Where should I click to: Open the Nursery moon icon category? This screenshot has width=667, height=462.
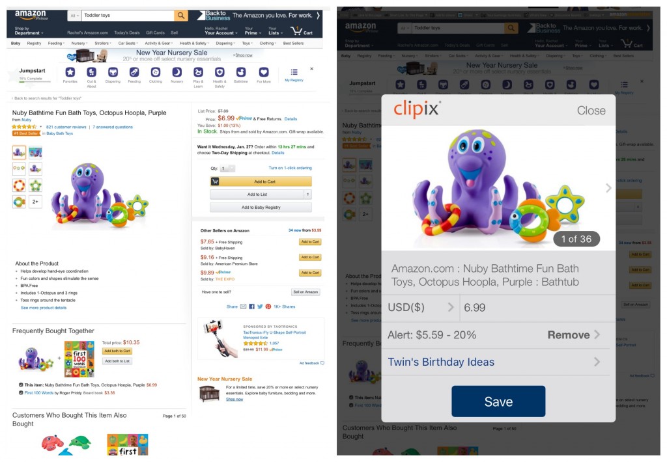177,72
